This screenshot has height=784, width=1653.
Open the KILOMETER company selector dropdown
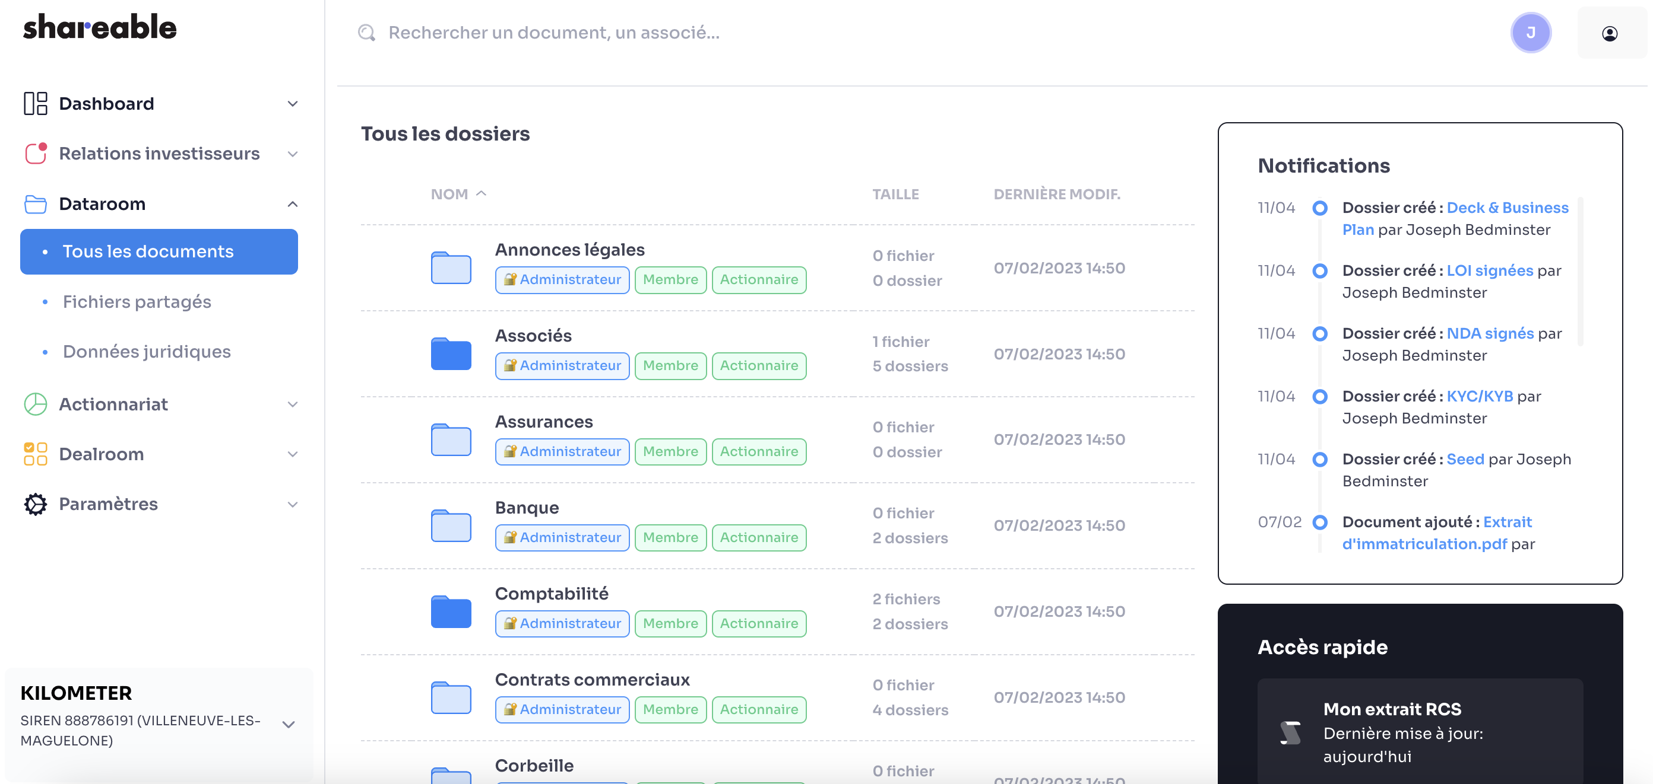click(x=289, y=724)
